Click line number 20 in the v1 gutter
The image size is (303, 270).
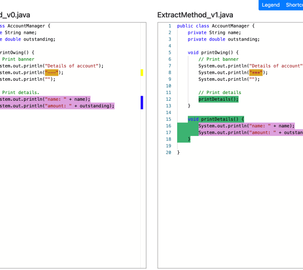coord(168,152)
